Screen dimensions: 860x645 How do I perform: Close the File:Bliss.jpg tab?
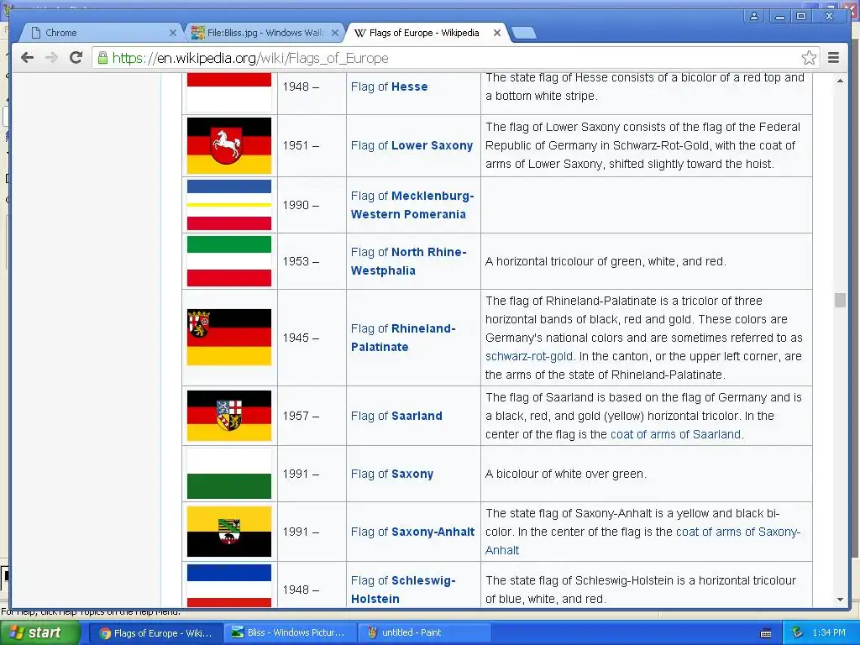(334, 33)
